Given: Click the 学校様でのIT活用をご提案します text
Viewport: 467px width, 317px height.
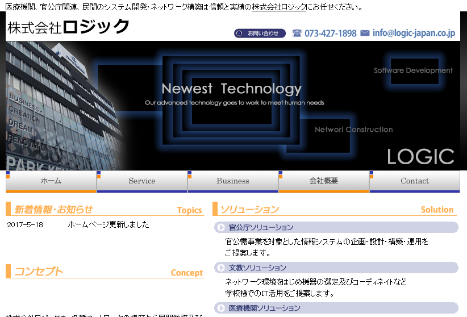Looking at the screenshot, I should click(280, 293).
